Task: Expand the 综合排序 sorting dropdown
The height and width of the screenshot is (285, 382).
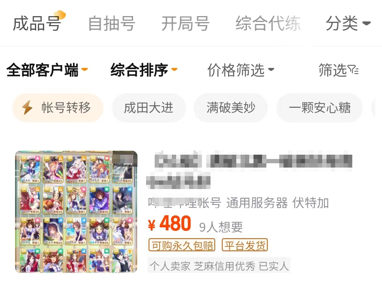Action: coord(144,70)
